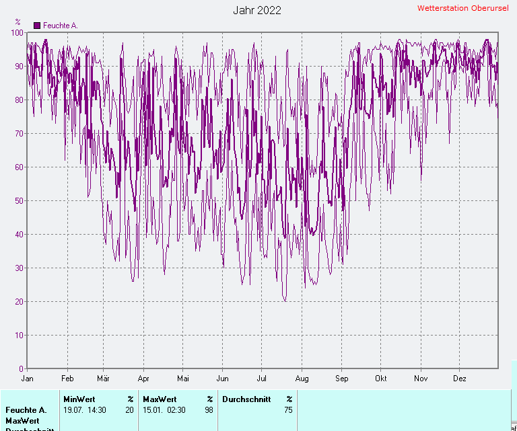This screenshot has height=431, width=517.
Task: Click the '90' value on y-axis
Action: pyautogui.click(x=20, y=66)
